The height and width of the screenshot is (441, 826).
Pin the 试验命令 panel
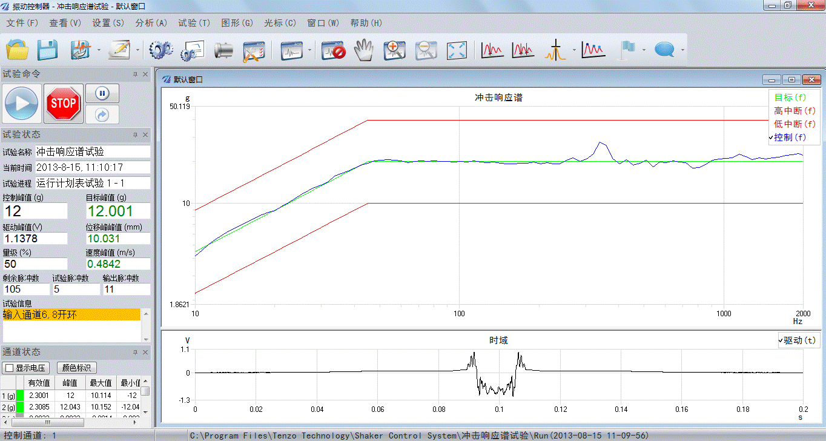[135, 74]
